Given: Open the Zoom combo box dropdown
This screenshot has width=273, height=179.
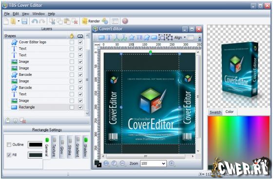Looking at the screenshot, I should [x=163, y=163].
